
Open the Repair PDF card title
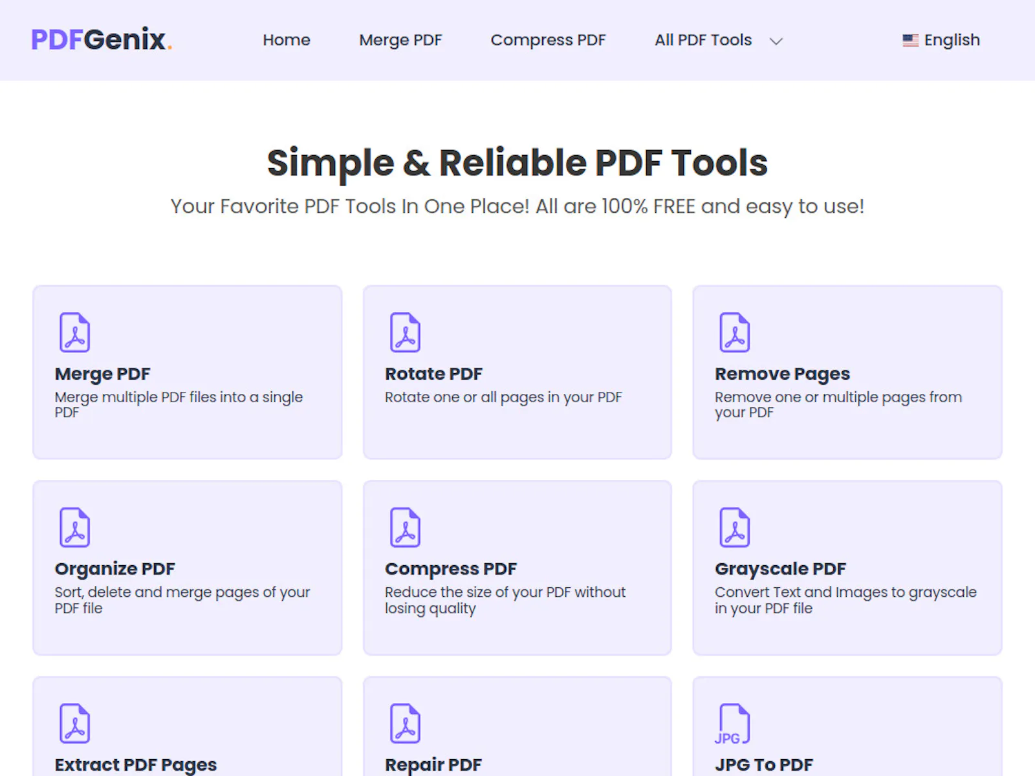[433, 765]
